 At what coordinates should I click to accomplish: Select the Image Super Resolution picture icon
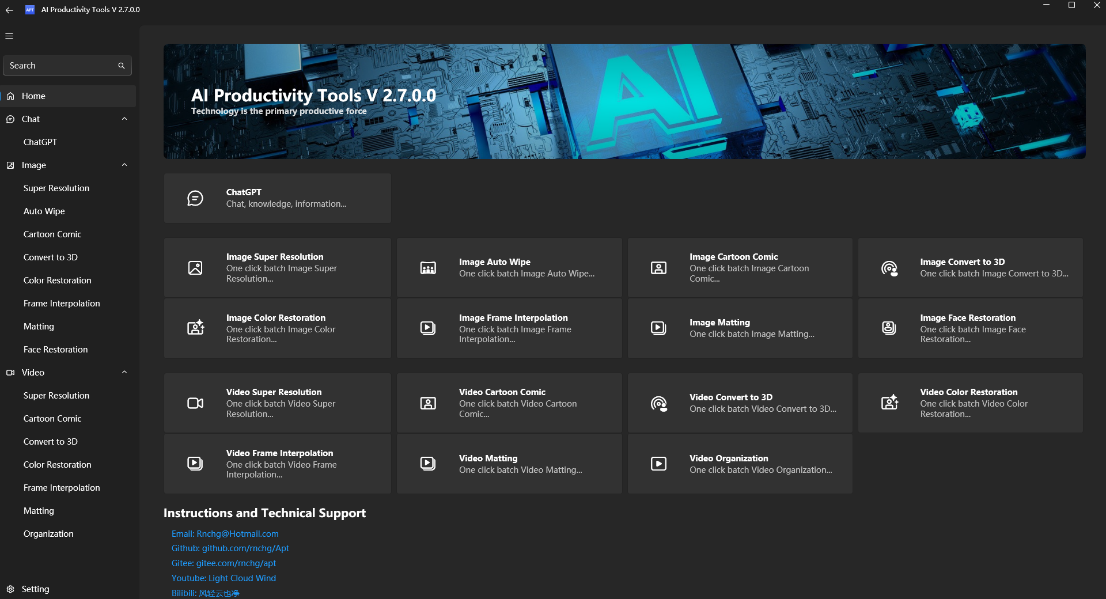click(195, 267)
